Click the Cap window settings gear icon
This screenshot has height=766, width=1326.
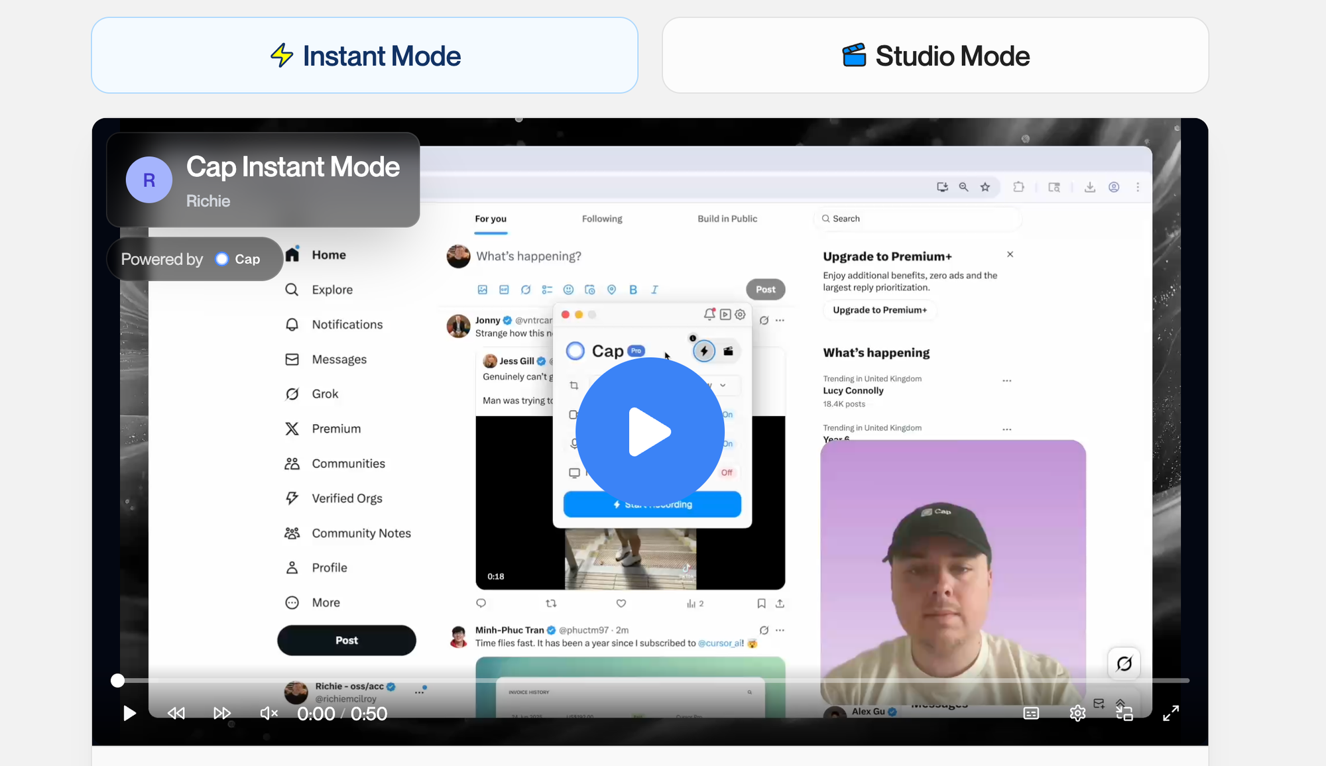click(x=741, y=315)
